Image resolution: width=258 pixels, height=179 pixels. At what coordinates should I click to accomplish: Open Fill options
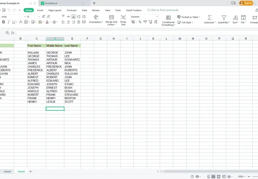(x=243, y=19)
